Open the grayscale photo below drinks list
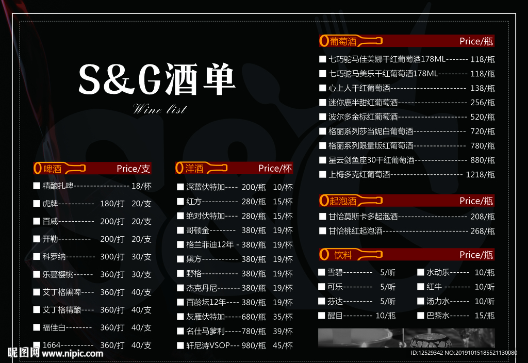The width and height of the screenshot is (528, 363). point(406,338)
